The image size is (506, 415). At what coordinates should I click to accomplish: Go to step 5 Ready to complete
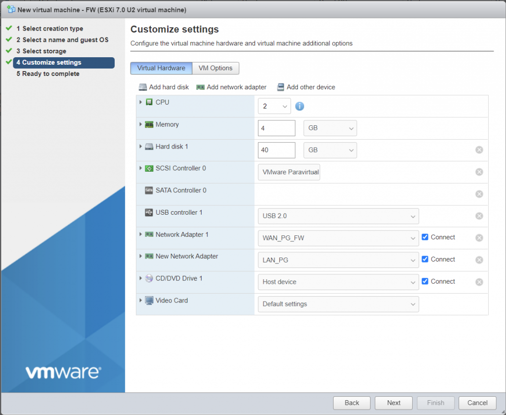click(x=48, y=74)
